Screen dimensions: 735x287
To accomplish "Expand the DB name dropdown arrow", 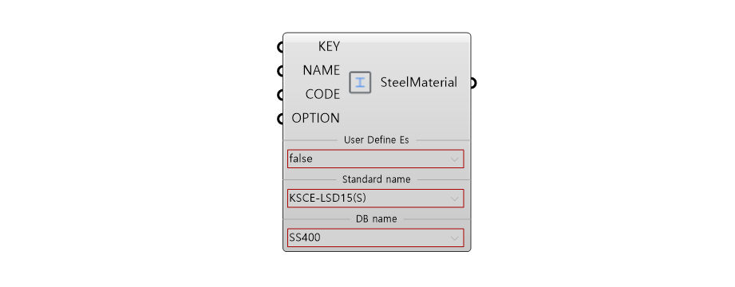I will (454, 238).
